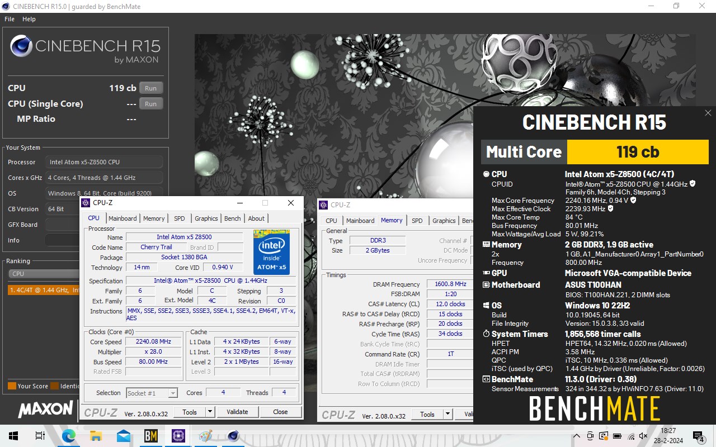This screenshot has width=716, height=447.
Task: Expand Tools dropdown arrow in front CPU-Z
Action: (210, 412)
